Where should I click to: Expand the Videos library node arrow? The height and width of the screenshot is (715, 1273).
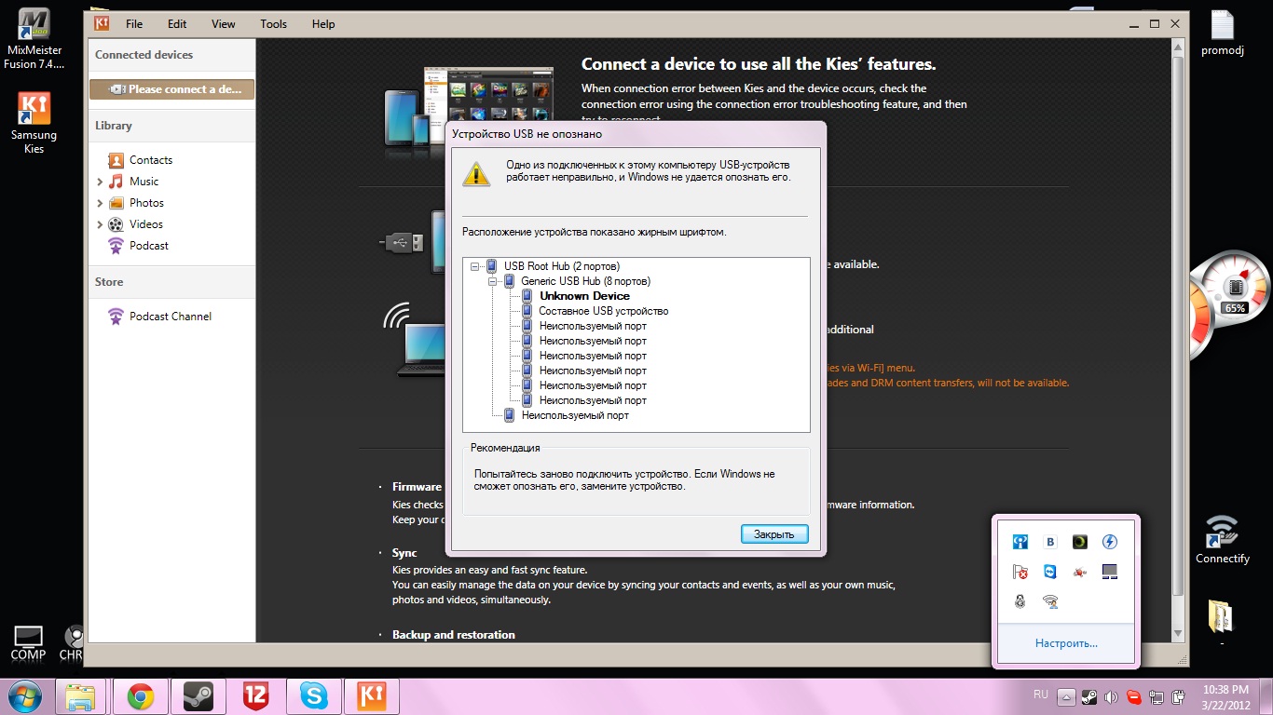[100, 224]
